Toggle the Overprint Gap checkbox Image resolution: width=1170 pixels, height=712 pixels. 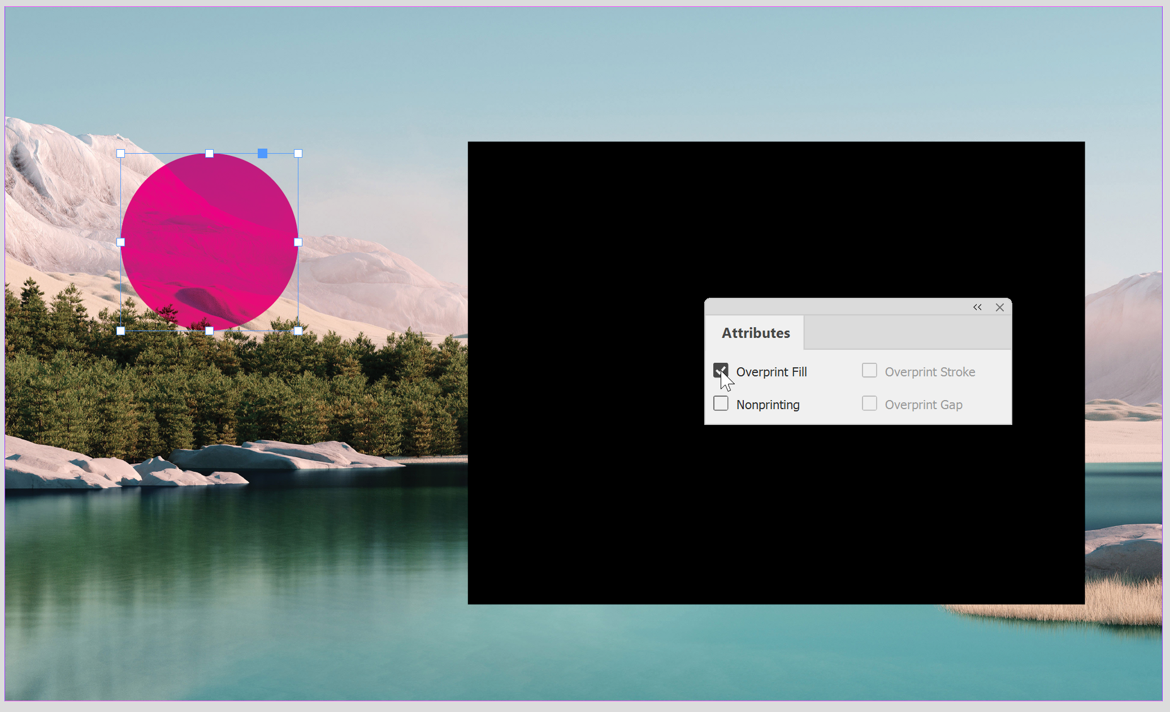pyautogui.click(x=869, y=403)
